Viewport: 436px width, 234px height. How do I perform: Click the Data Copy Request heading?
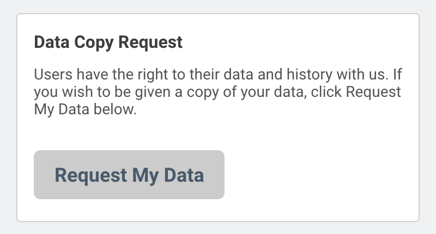pos(108,42)
